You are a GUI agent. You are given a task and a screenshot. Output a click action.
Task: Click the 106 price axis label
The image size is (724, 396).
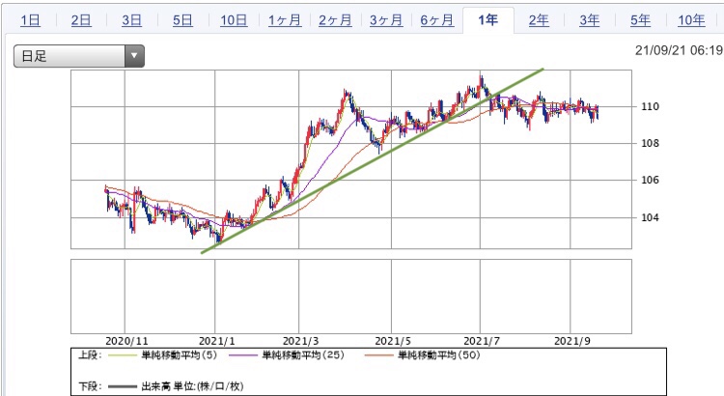pos(650,181)
